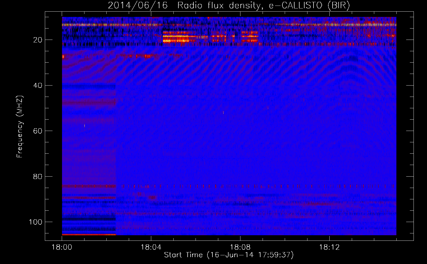The height and width of the screenshot is (264, 427).
Task: Click the 80 MHz frequency tick label
Action: 38,177
